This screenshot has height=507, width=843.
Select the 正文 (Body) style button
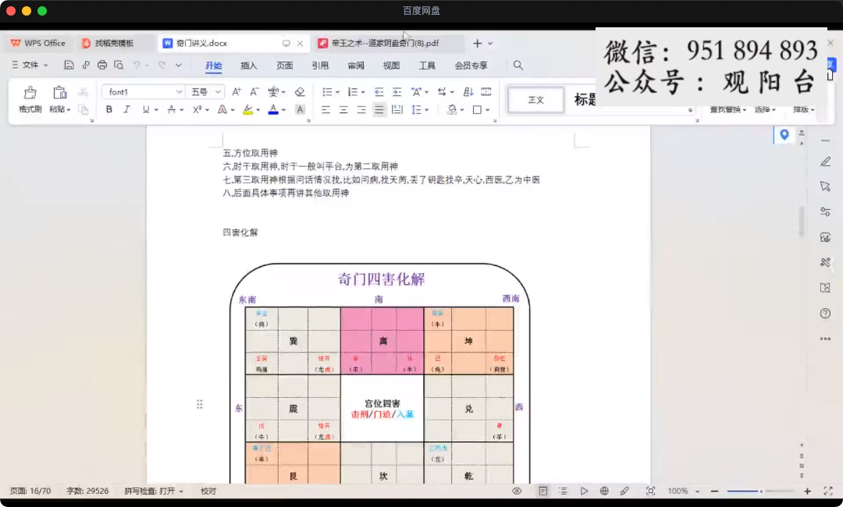tap(535, 100)
